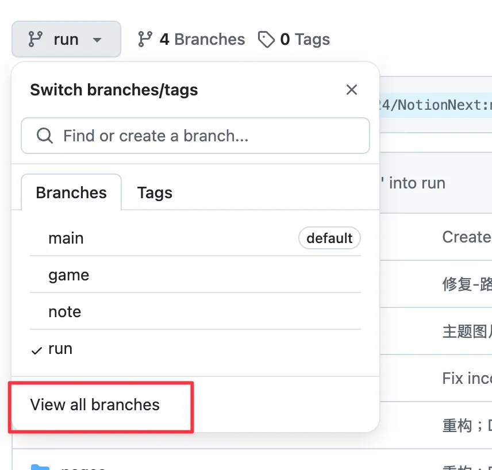
Task: Open the 0 Tags link
Action: (x=294, y=40)
